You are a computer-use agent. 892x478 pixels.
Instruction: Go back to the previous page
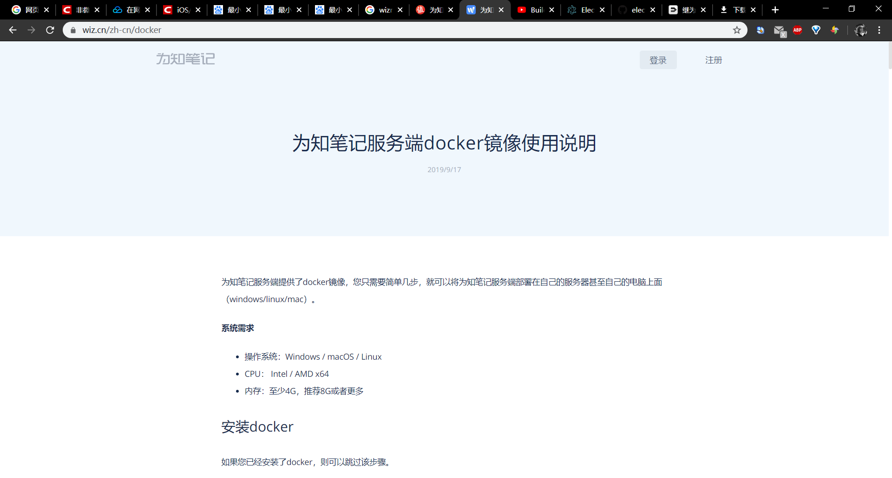[x=13, y=30]
